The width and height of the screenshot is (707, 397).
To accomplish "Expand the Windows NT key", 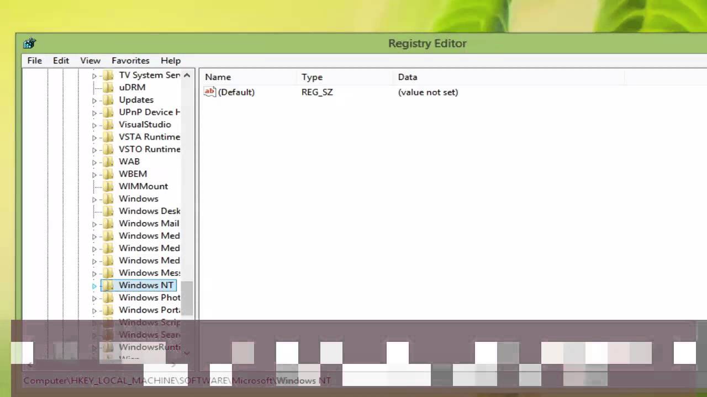I will (94, 286).
